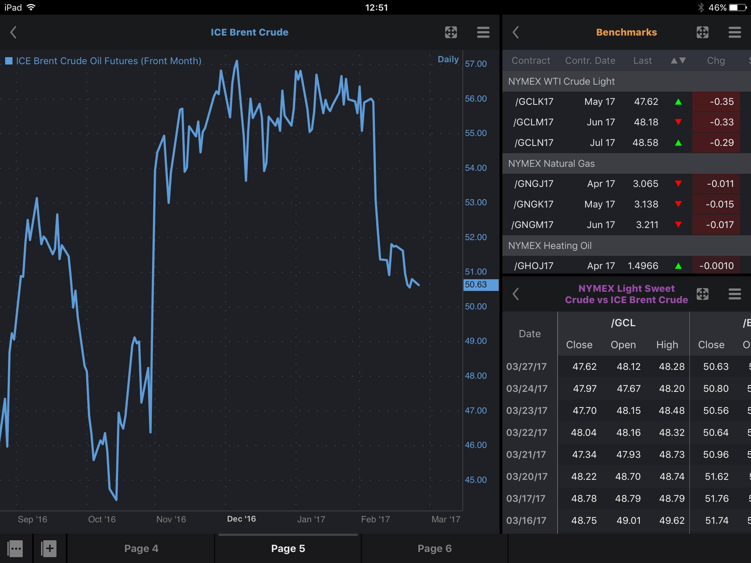Tap the /GCL column group header
751x563 pixels.
click(623, 323)
